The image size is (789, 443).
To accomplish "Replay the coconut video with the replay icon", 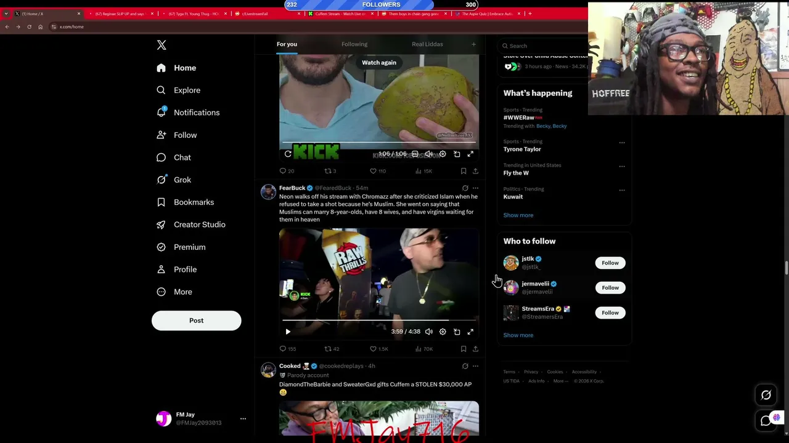I will (288, 154).
